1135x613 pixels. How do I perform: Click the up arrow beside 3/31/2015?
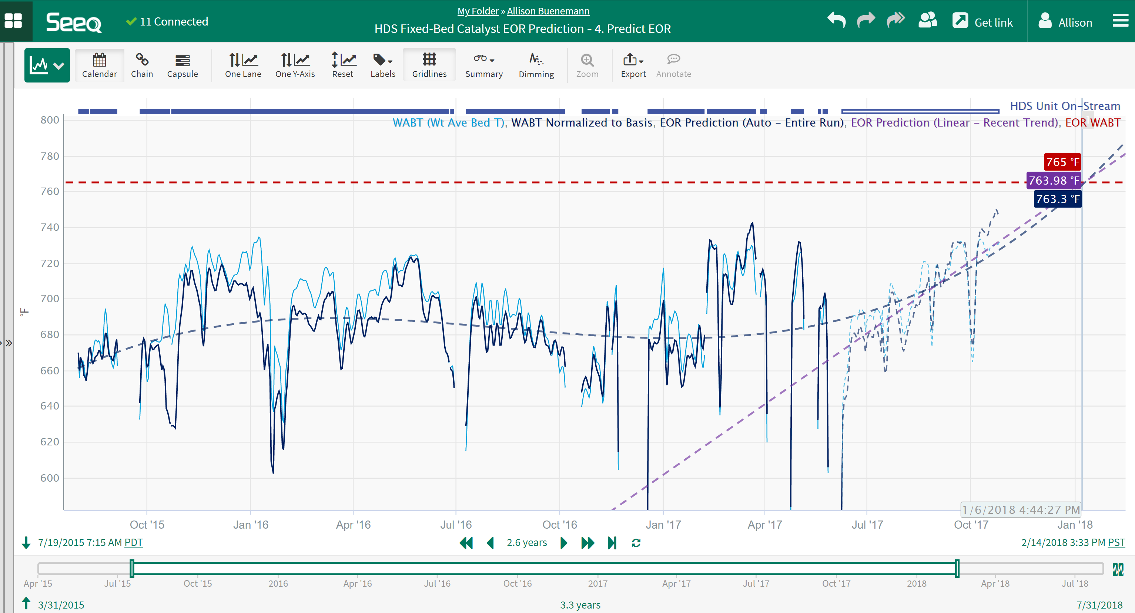tap(26, 603)
